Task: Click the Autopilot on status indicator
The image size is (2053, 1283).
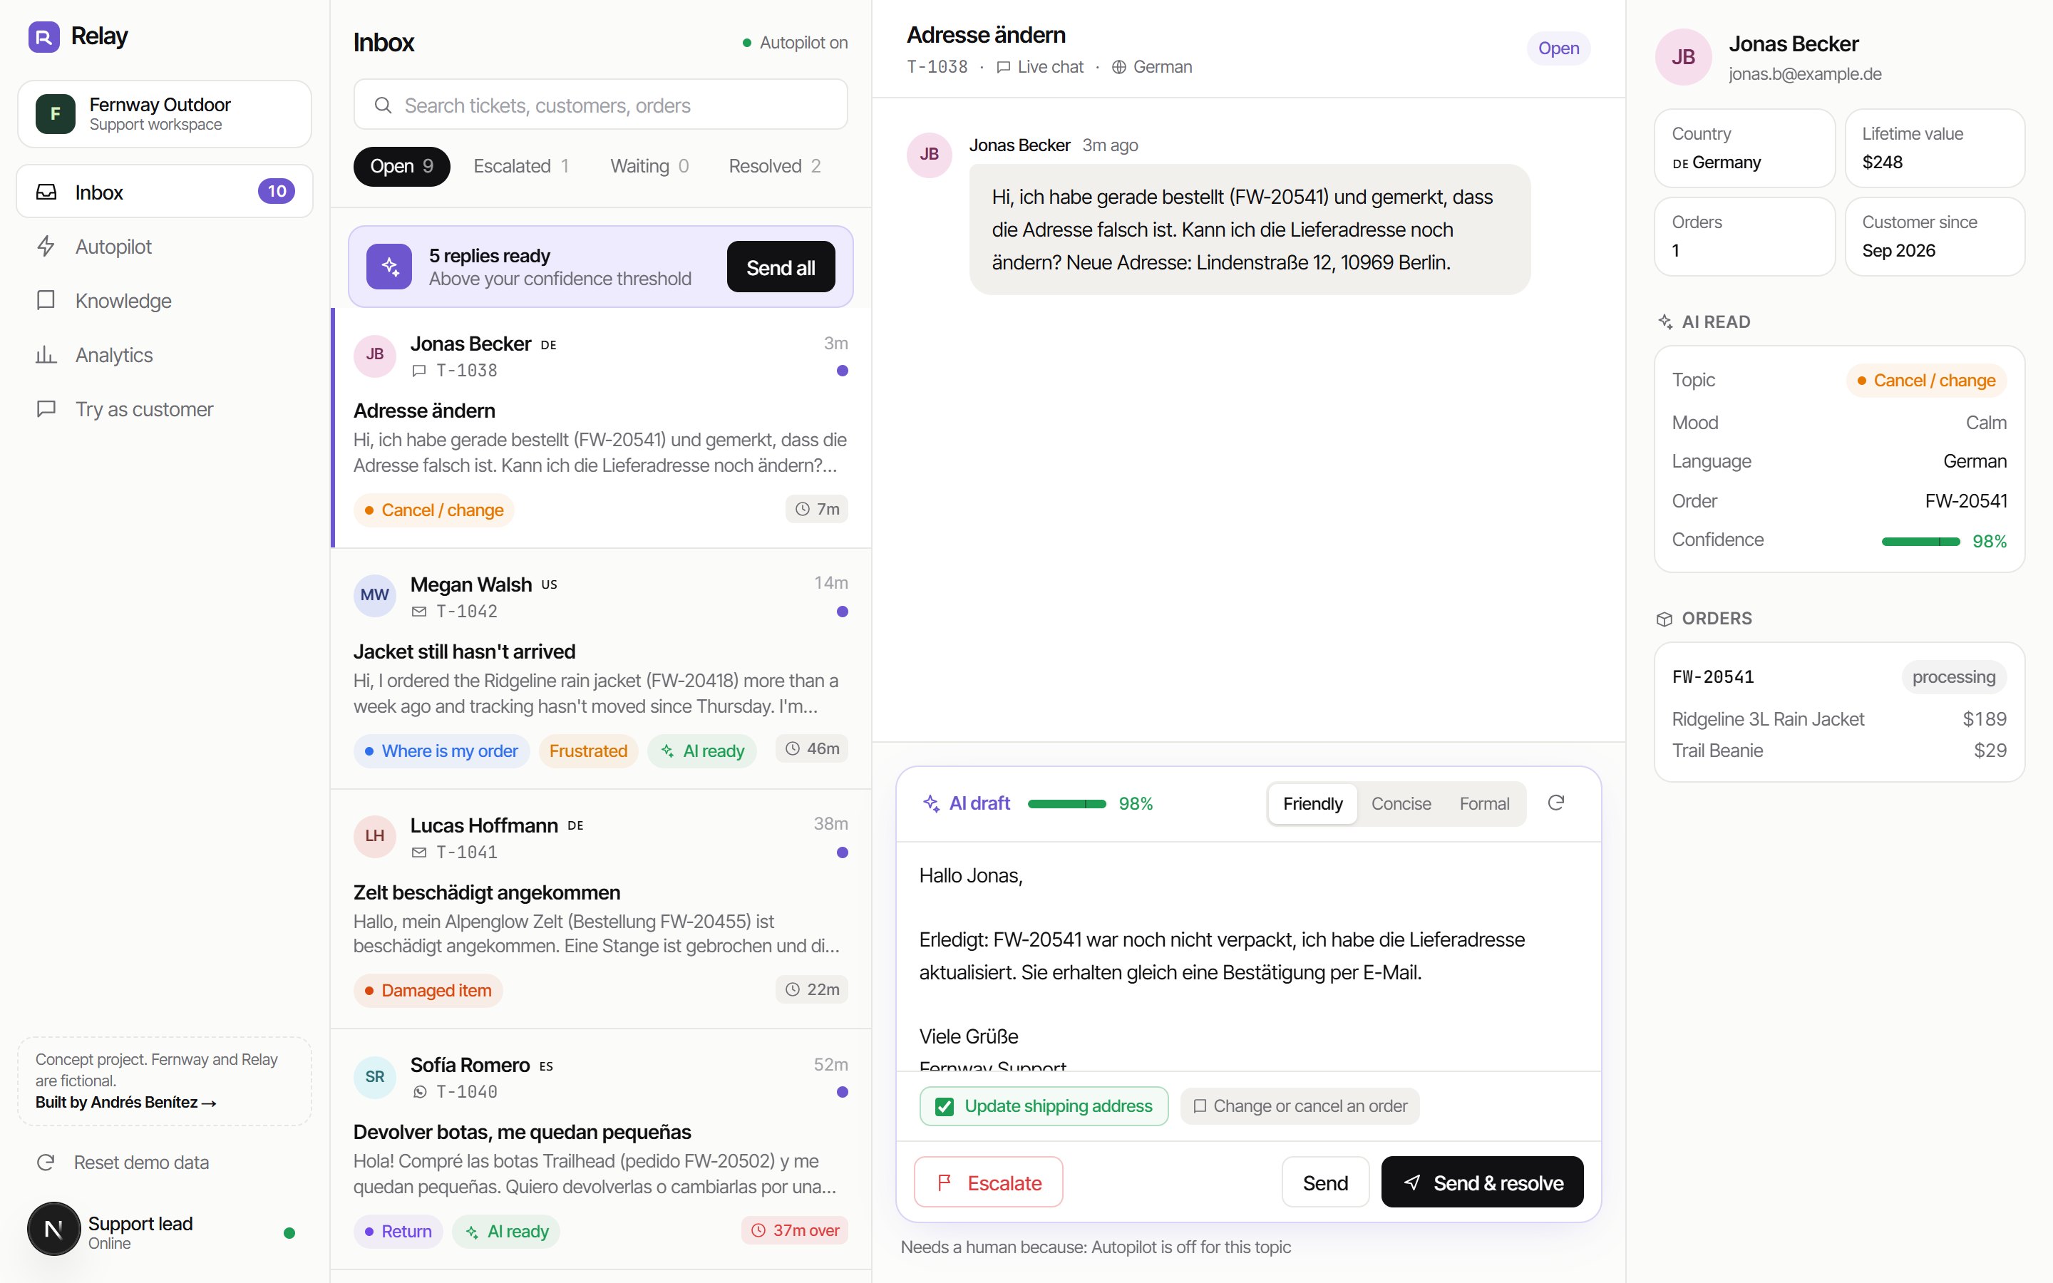Action: tap(795, 43)
